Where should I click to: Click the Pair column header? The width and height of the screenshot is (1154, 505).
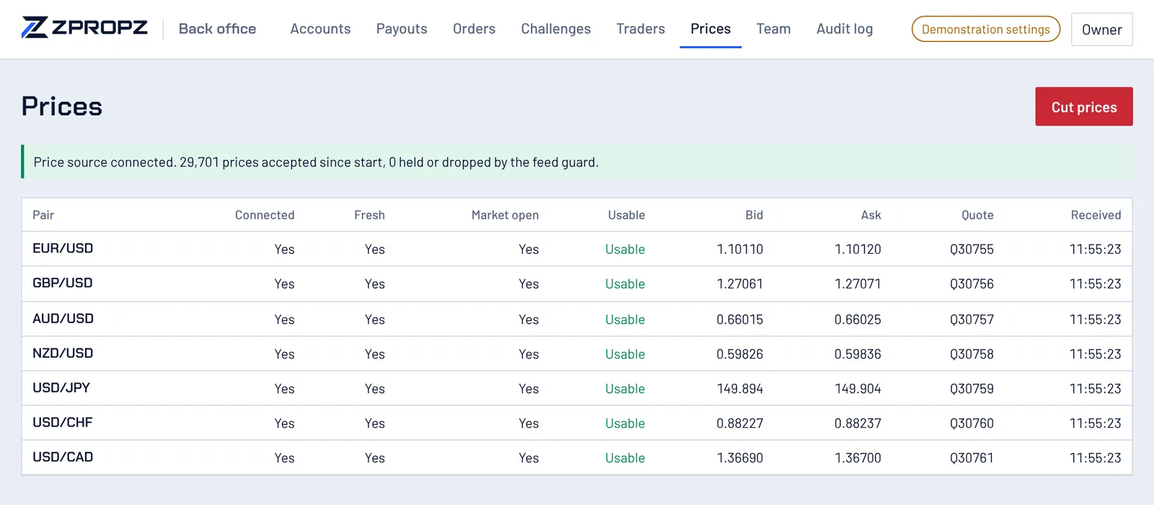click(43, 215)
